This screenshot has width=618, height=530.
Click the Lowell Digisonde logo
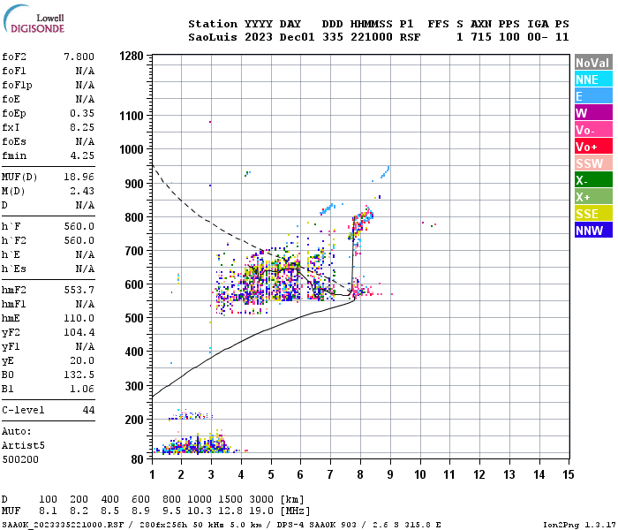(x=34, y=19)
